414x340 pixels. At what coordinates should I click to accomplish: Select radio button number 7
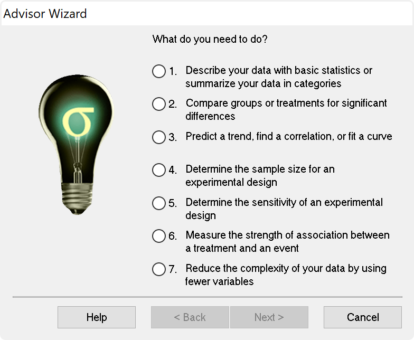(158, 269)
